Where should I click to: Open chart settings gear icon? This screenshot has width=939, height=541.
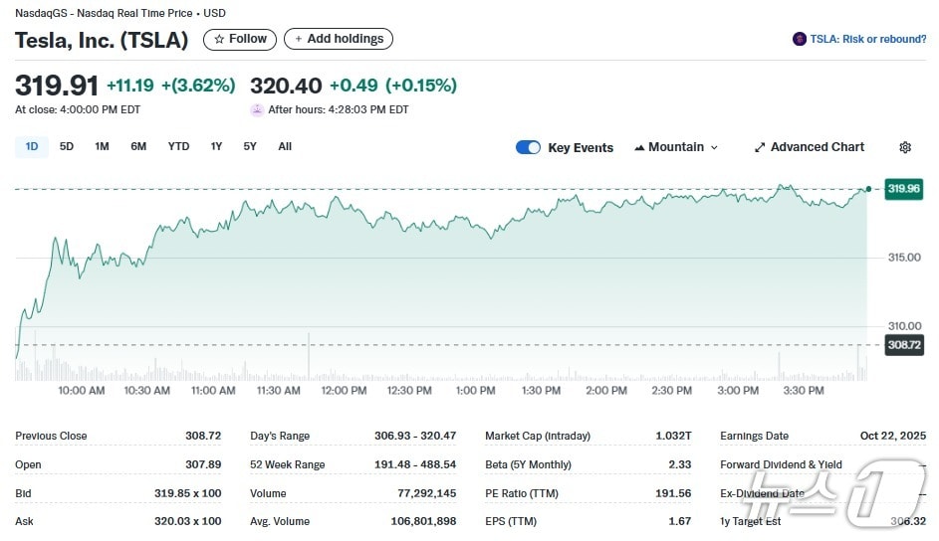(904, 147)
